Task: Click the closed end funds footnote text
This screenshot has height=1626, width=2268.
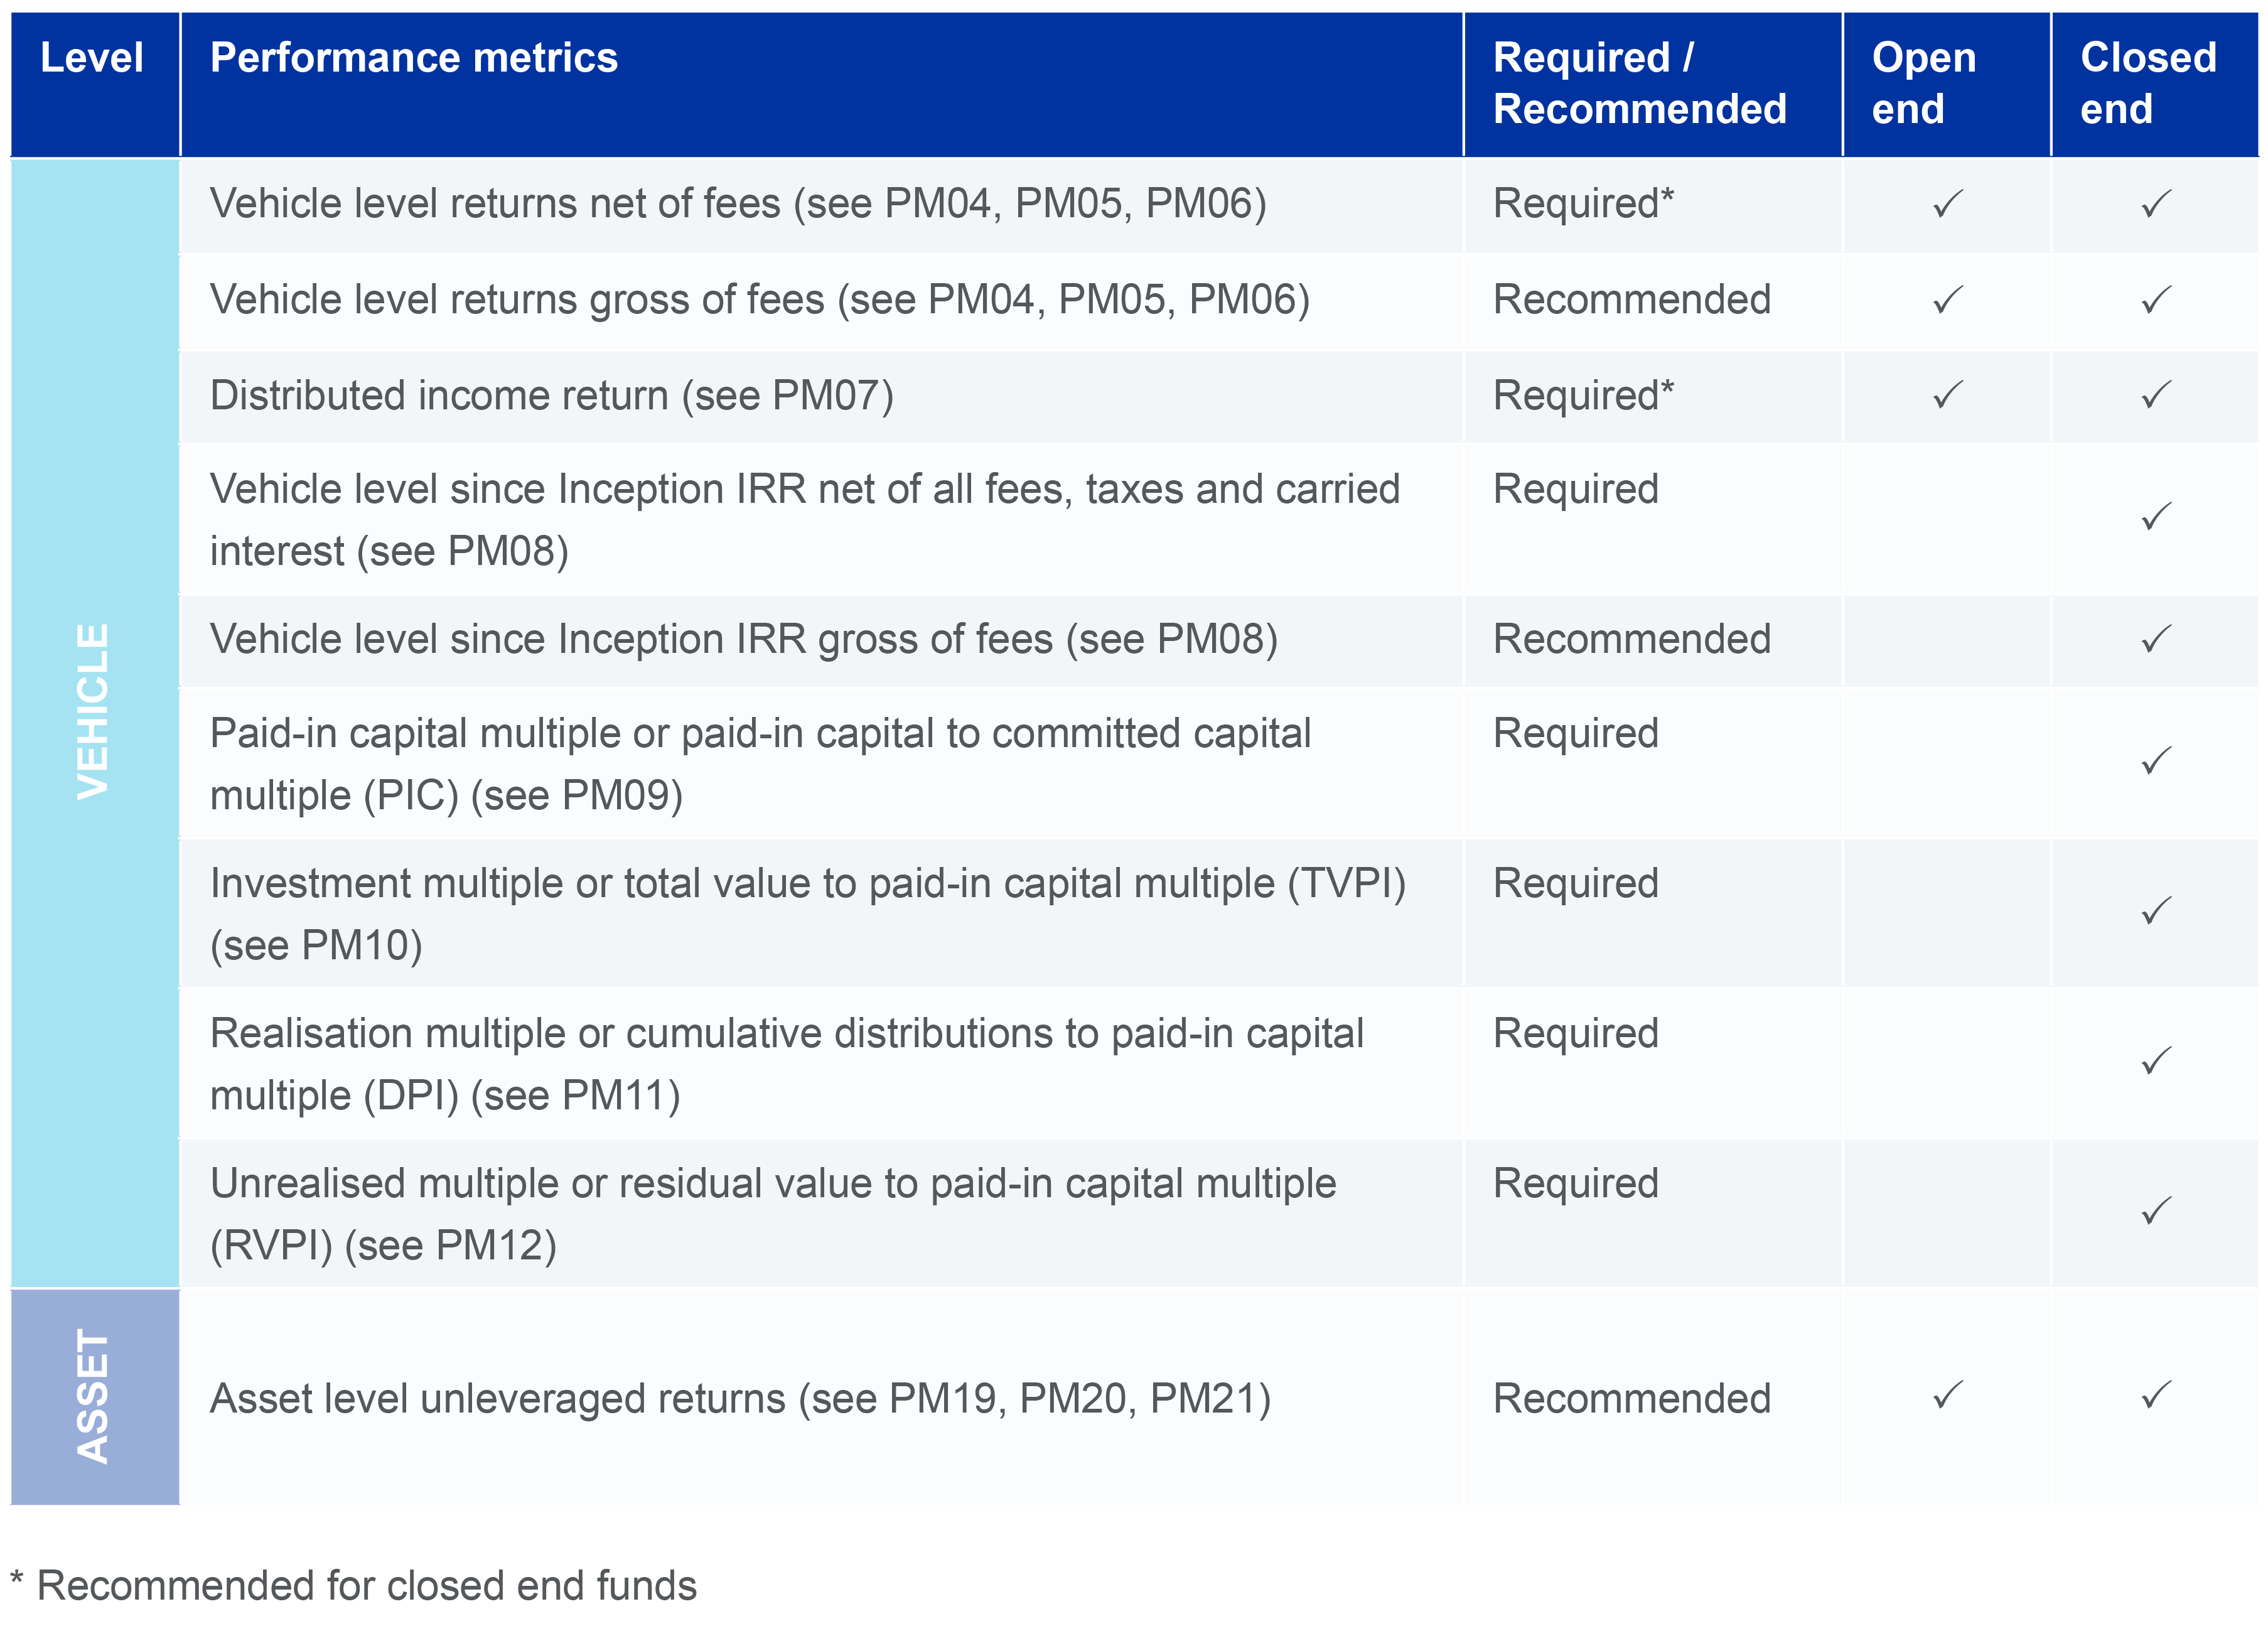Action: pyautogui.click(x=366, y=1586)
